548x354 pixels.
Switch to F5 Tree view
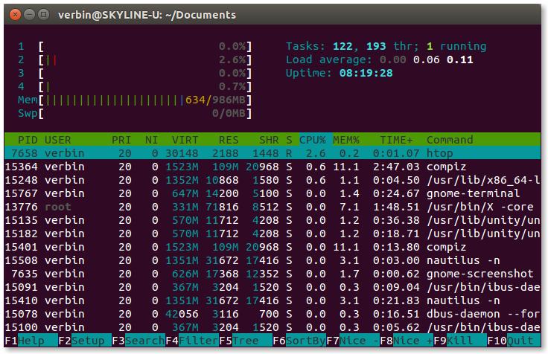[x=246, y=341]
